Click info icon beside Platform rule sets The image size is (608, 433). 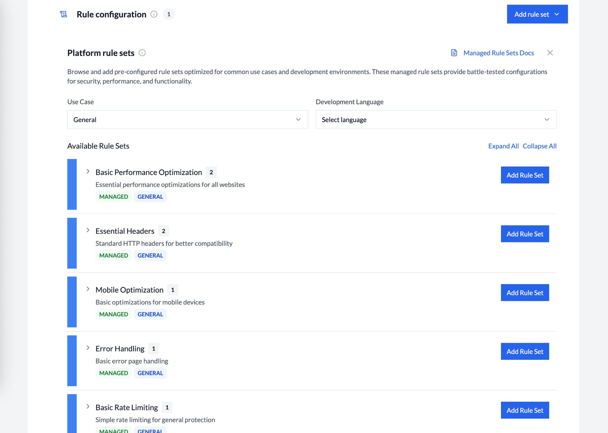[142, 53]
